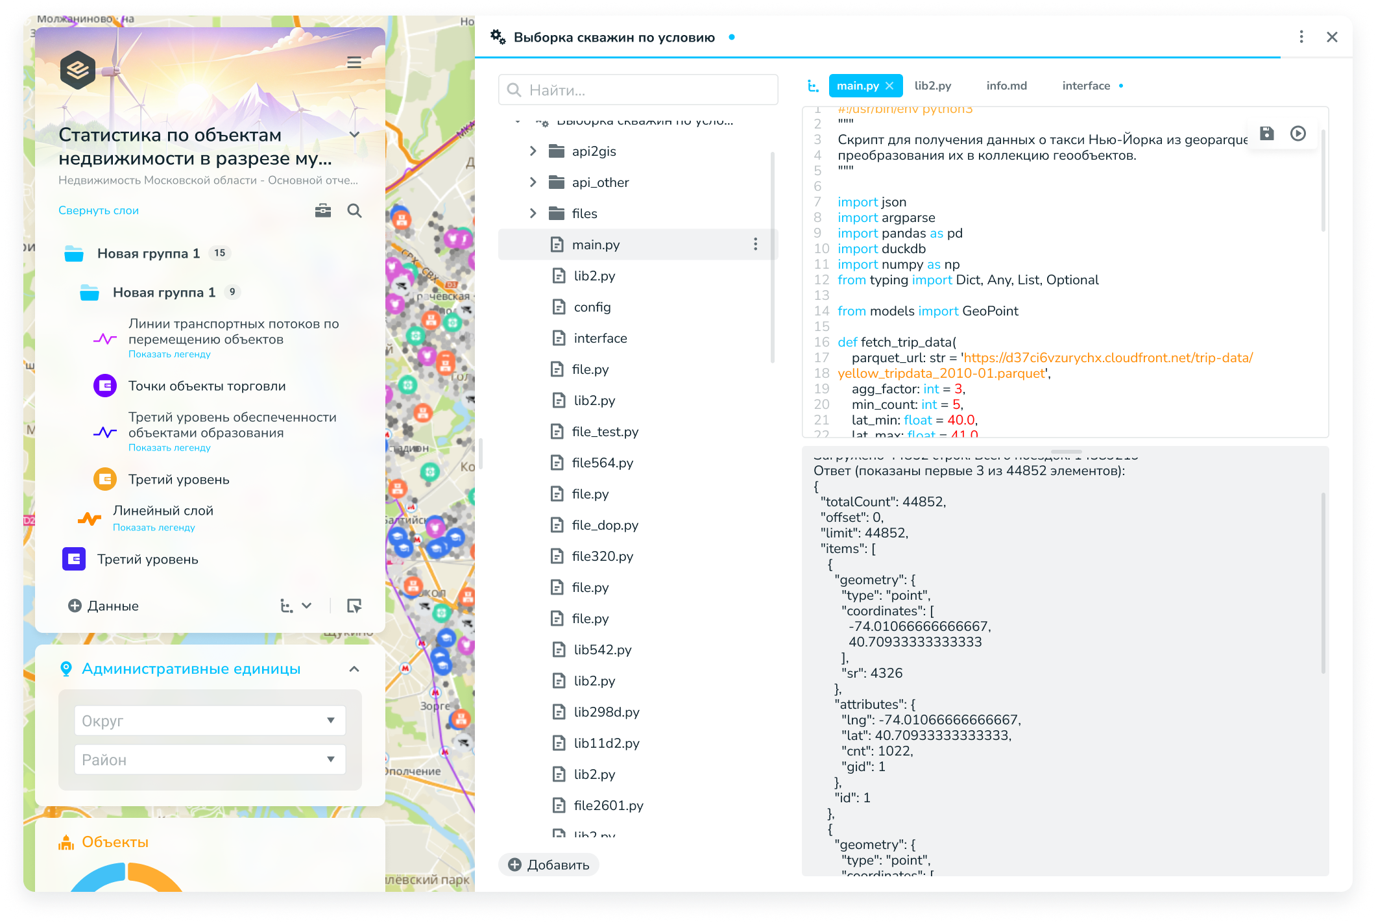This screenshot has height=923, width=1376.
Task: Show legend for Линейный слой
Action: point(154,528)
